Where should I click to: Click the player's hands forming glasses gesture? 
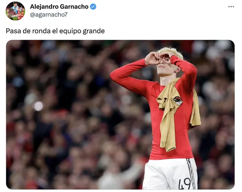159,58
